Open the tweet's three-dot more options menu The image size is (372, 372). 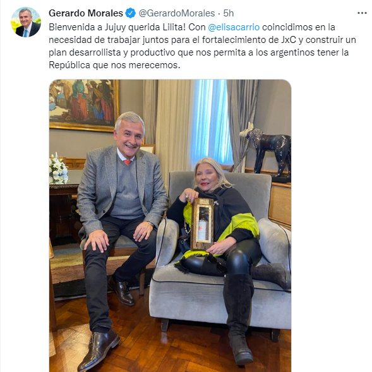point(362,13)
